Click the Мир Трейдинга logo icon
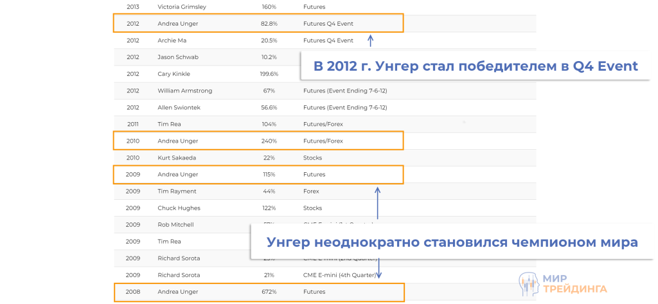This screenshot has width=658, height=304. (x=529, y=283)
